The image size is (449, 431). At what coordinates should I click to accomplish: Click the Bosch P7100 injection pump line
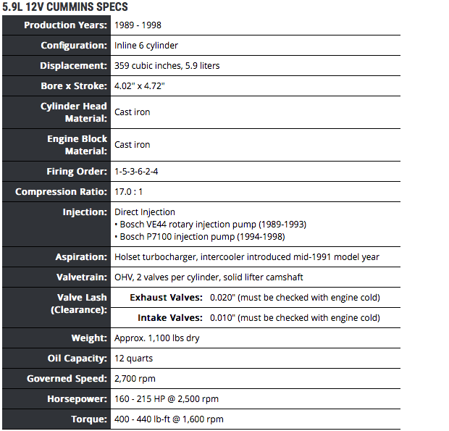pyautogui.click(x=200, y=237)
